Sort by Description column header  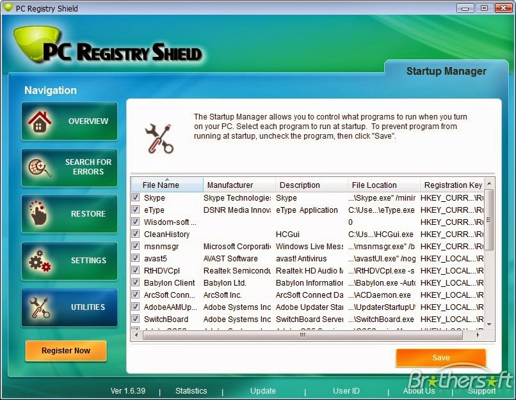pyautogui.click(x=312, y=185)
